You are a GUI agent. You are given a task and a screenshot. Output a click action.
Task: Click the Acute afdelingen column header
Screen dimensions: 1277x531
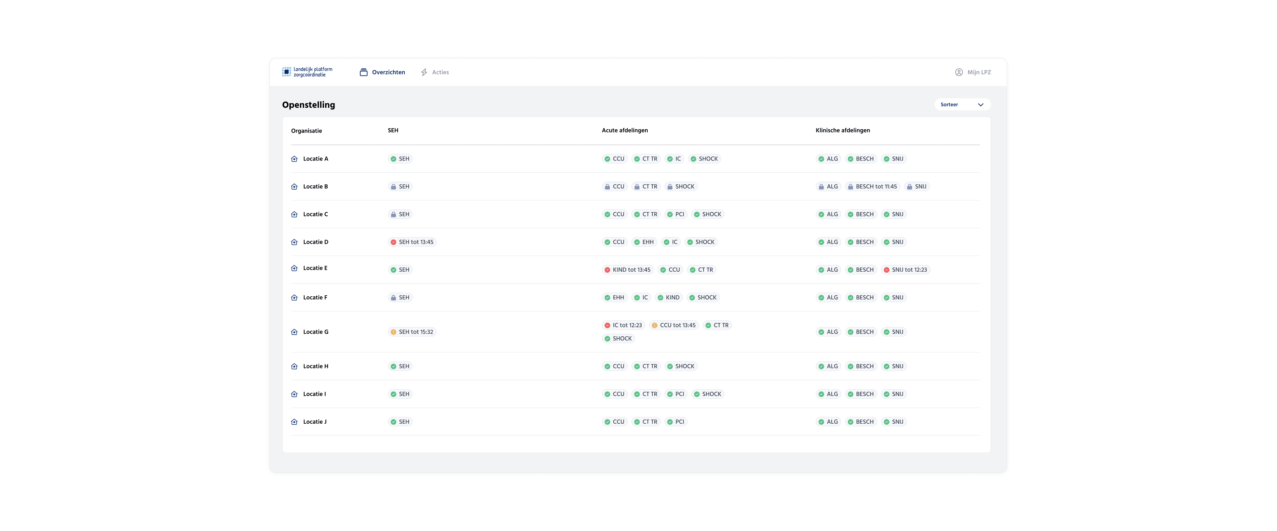click(x=625, y=130)
